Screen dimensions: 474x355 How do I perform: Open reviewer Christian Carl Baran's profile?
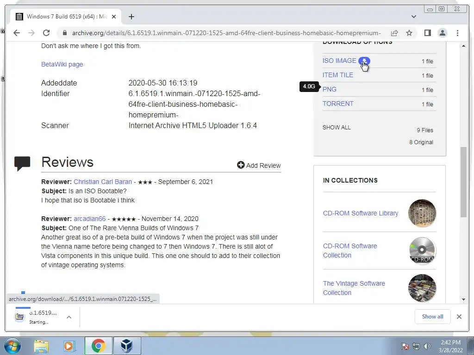[x=103, y=182]
